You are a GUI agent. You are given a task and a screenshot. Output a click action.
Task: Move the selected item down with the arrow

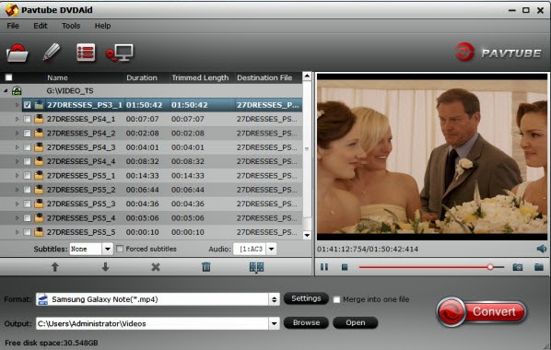[x=105, y=267]
